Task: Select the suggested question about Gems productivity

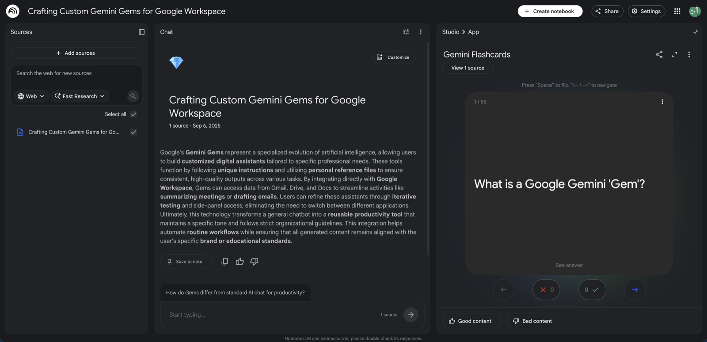Action: [235, 293]
